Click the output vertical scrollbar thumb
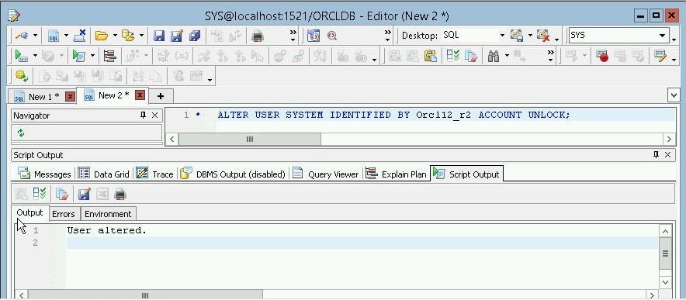 click(x=666, y=253)
